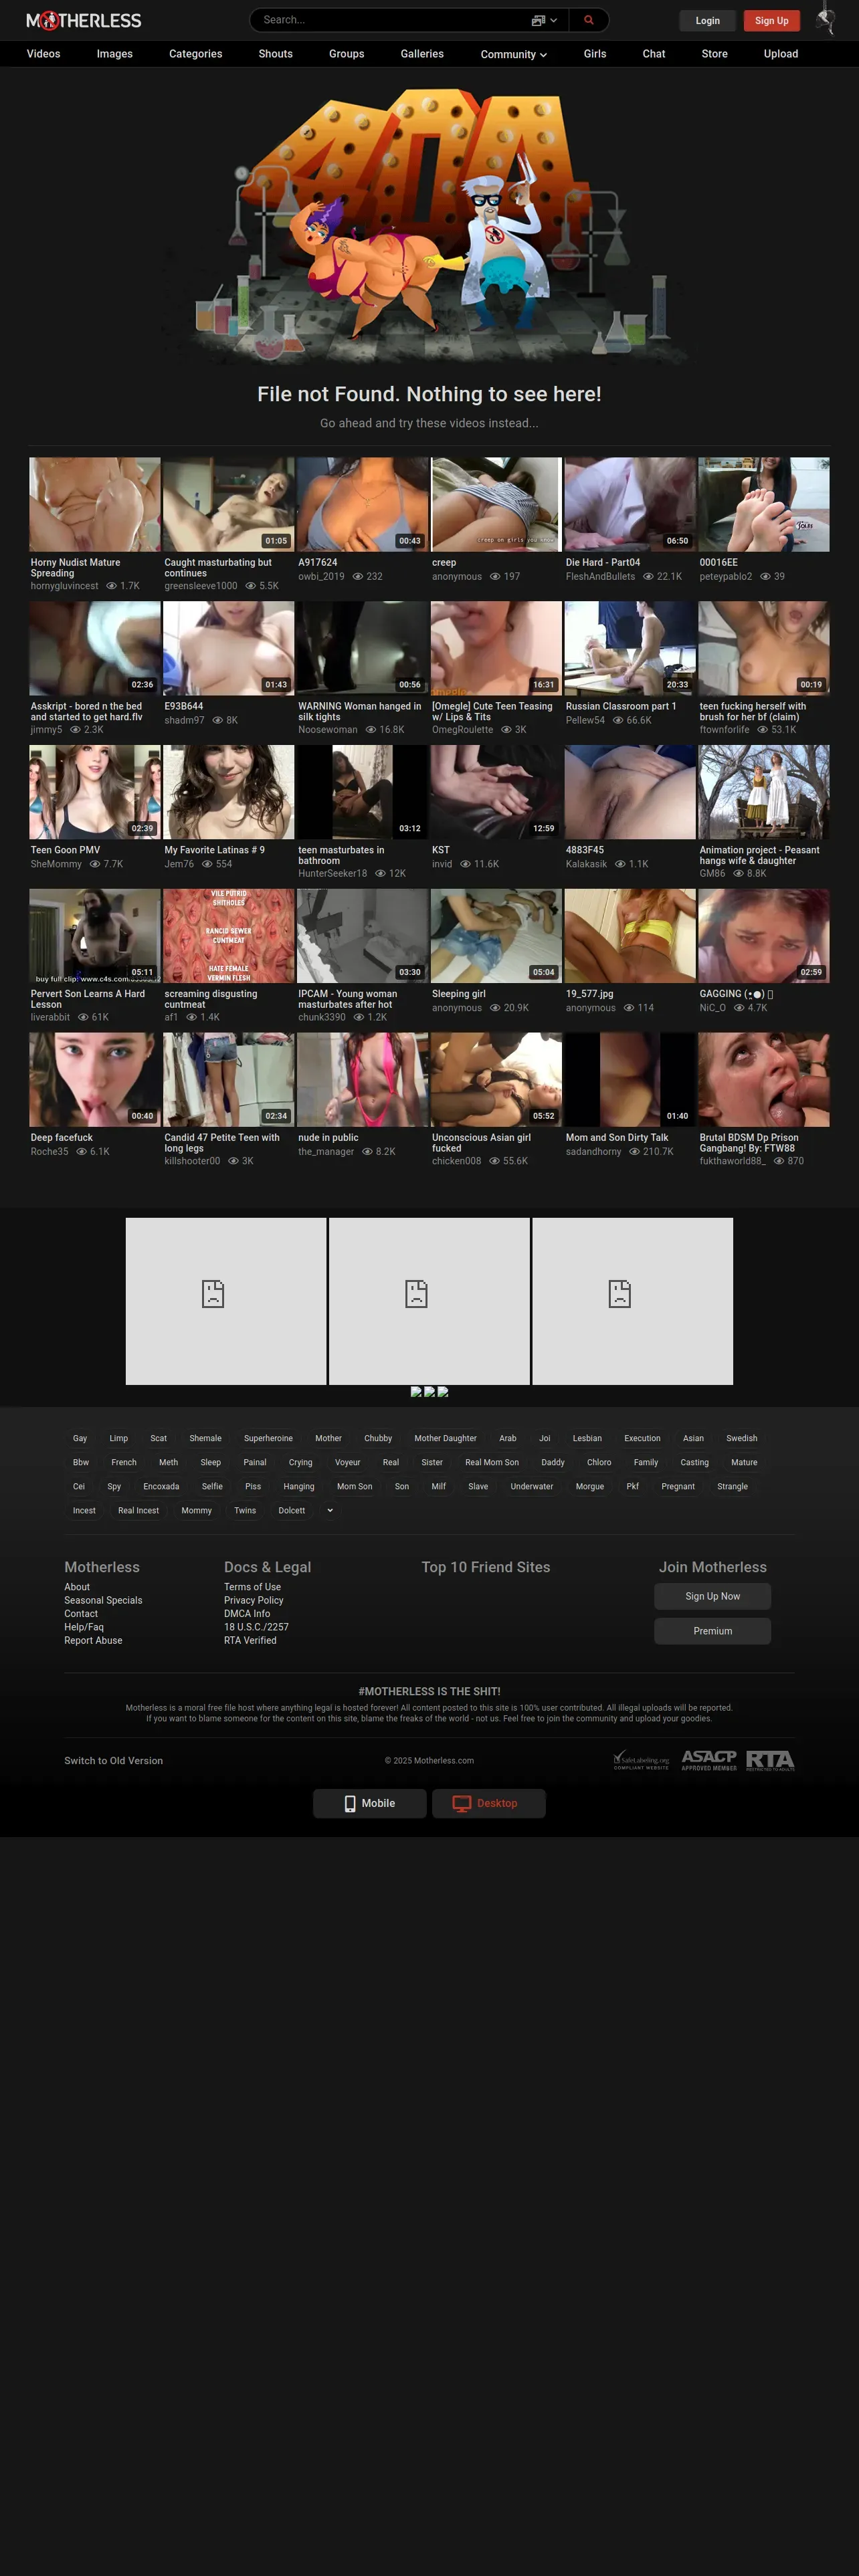The image size is (859, 2576).
Task: Click the Twins tag
Action: 245,1510
